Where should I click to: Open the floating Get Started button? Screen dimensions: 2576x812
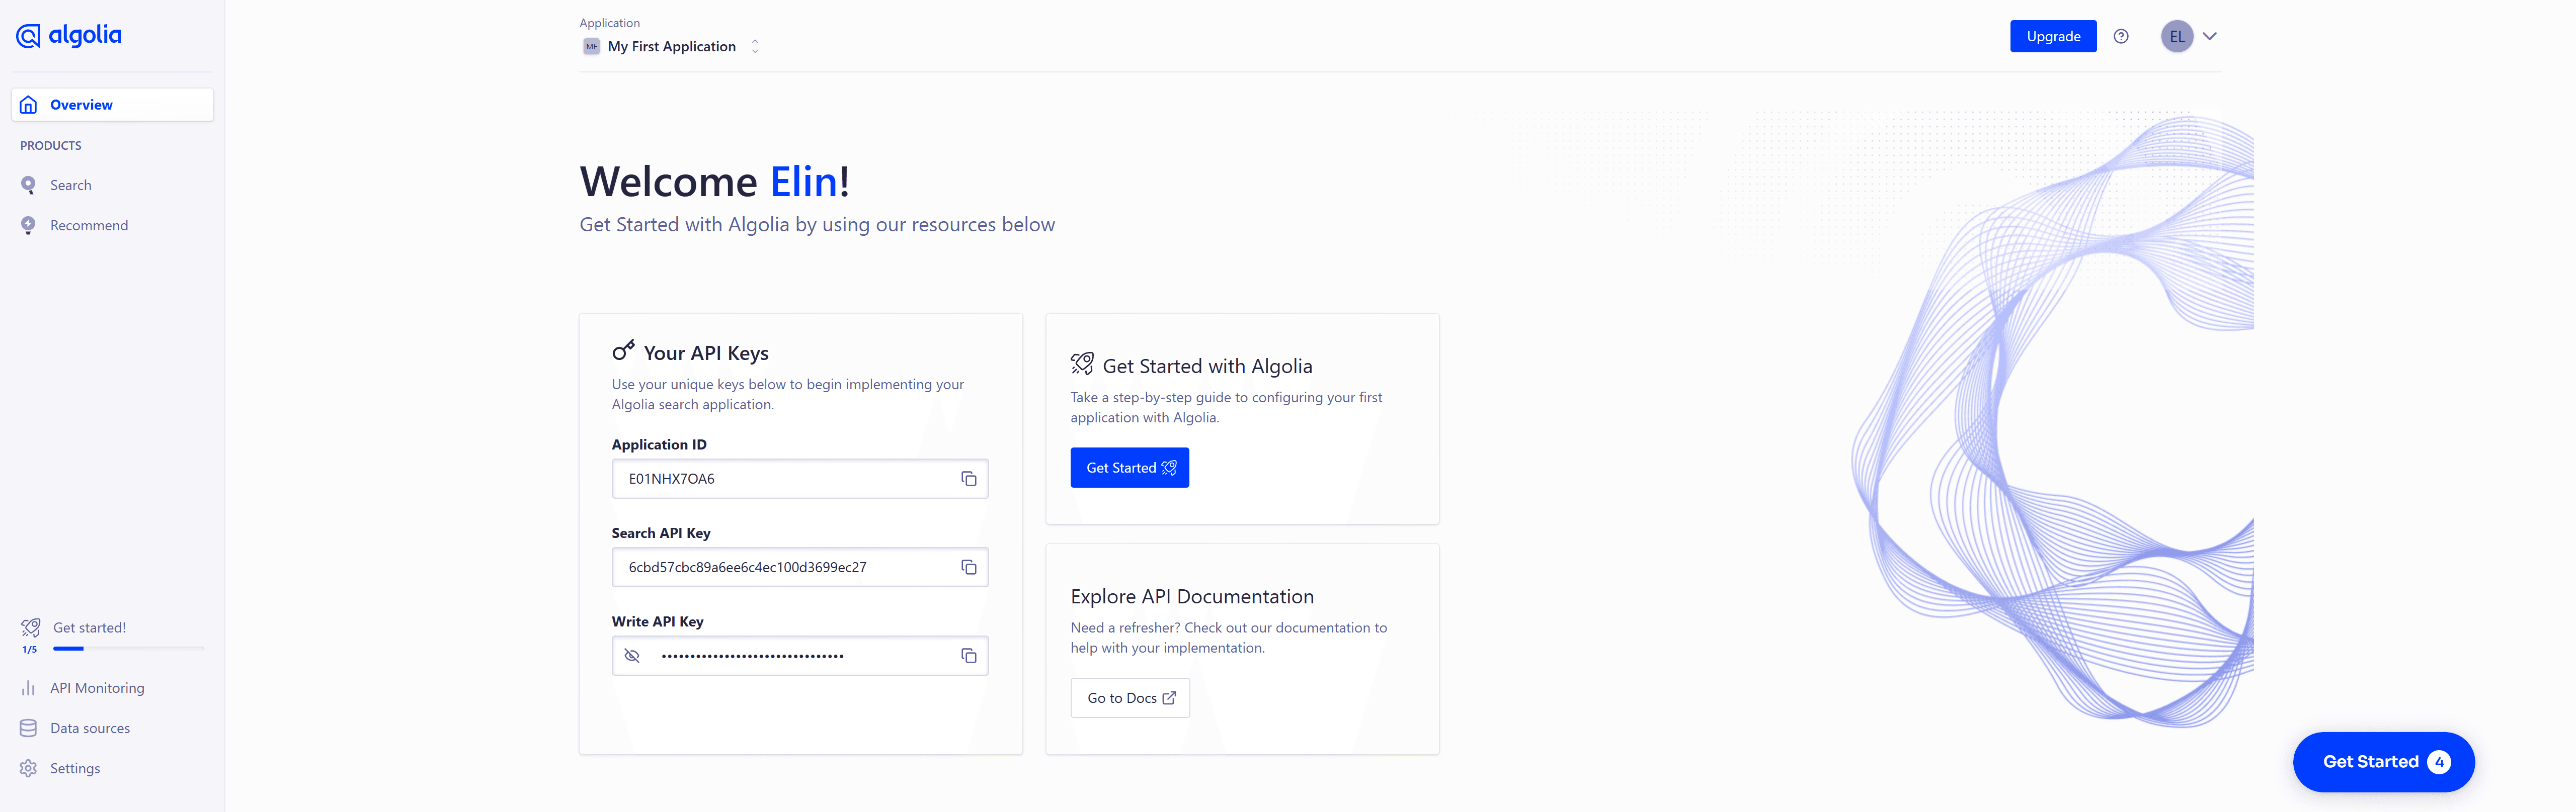tap(2383, 762)
